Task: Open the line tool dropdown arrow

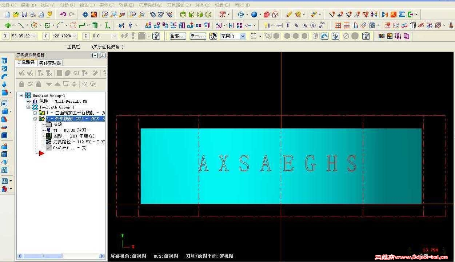Action: [27, 25]
